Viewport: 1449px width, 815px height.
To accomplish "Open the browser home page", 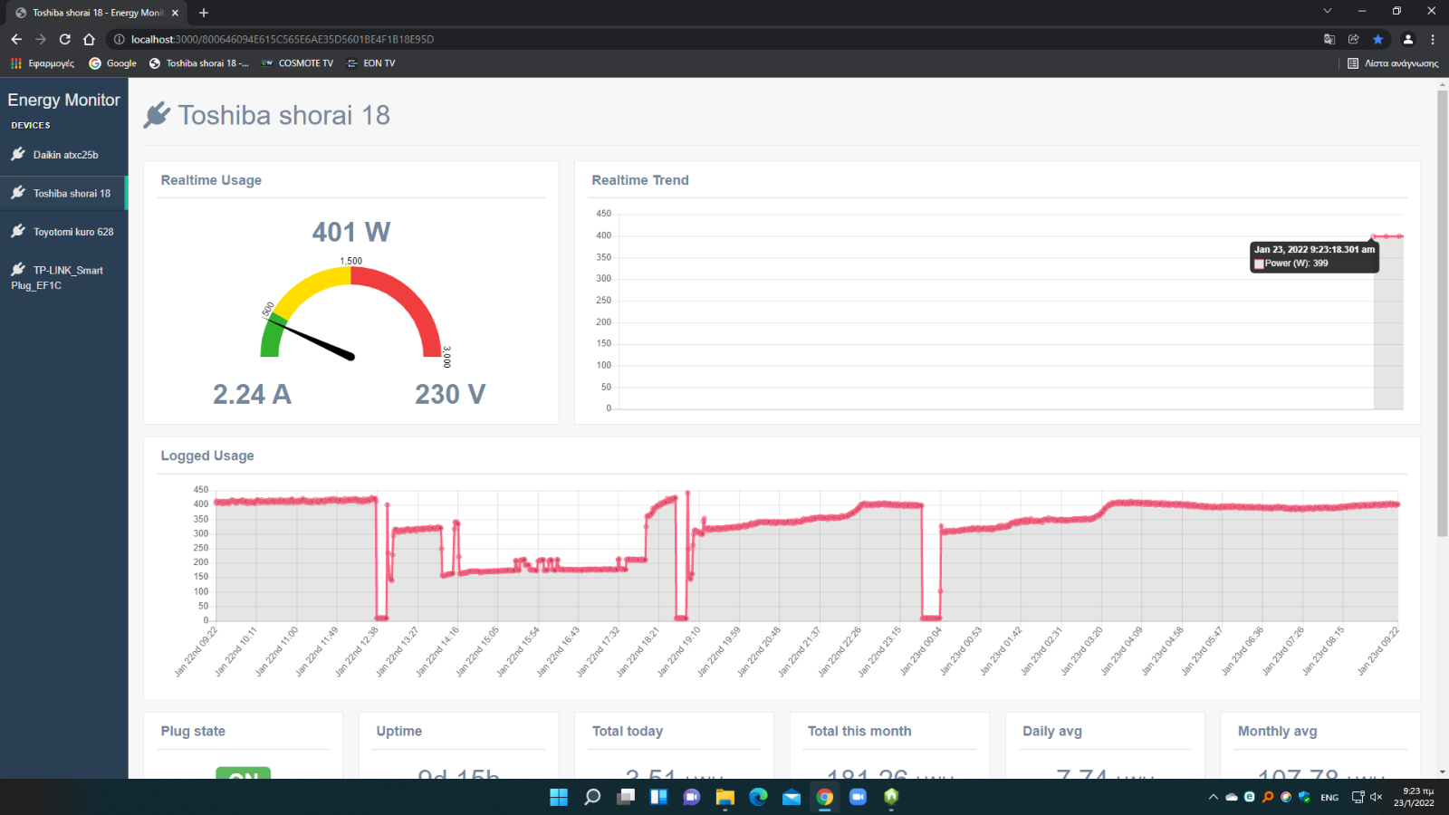I will [x=89, y=39].
